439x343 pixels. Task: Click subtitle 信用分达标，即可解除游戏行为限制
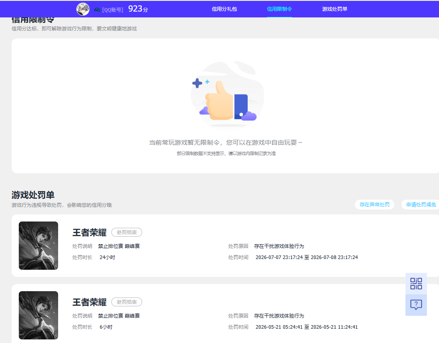[x=74, y=29]
